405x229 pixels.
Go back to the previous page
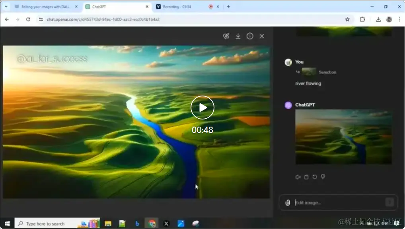click(7, 20)
